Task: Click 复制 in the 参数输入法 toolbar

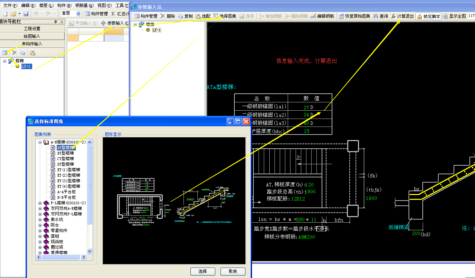Action: click(185, 16)
